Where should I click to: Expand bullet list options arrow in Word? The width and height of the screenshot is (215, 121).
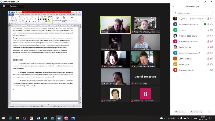[40, 17]
